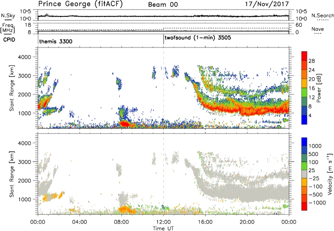Pick the yellow 16–20 dB power colorbar segment
Viewport: 334px width, 231px height.
tap(304, 83)
